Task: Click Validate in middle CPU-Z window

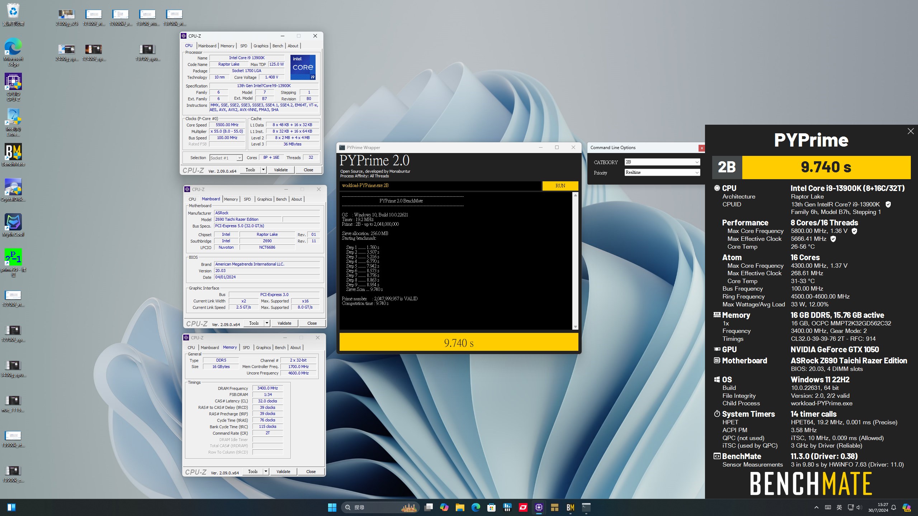Action: click(x=284, y=323)
